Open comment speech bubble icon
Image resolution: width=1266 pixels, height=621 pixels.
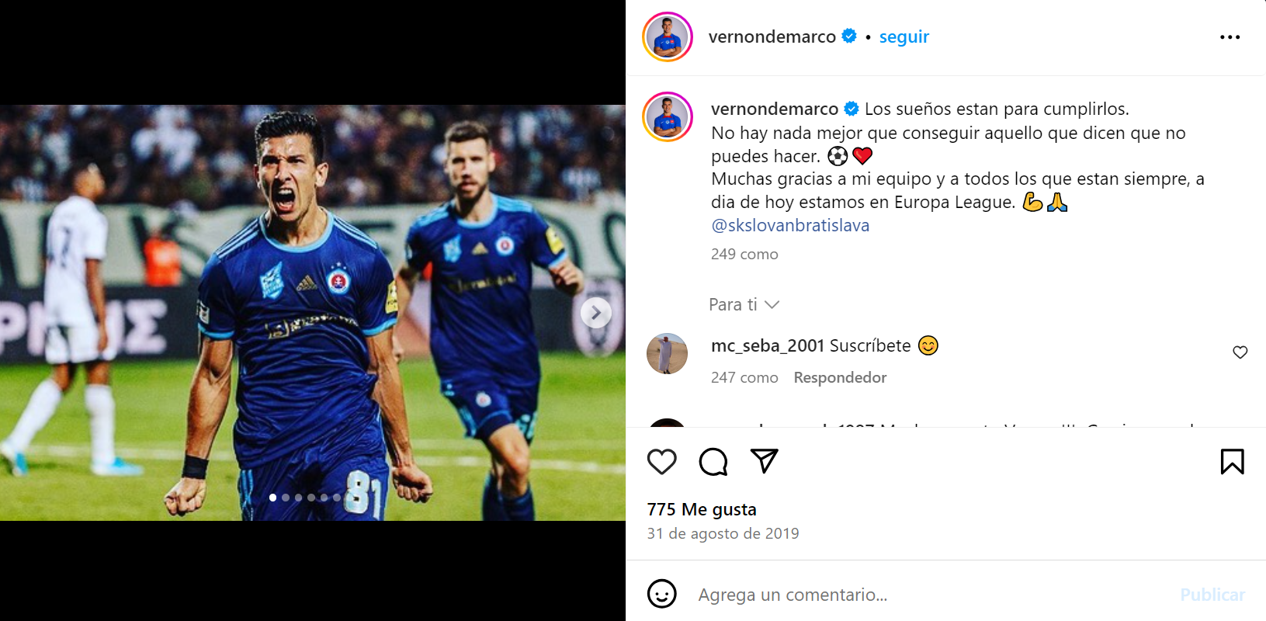pyautogui.click(x=713, y=462)
